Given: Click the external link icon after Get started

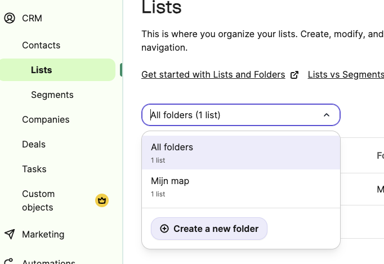Looking at the screenshot, I should click(294, 75).
